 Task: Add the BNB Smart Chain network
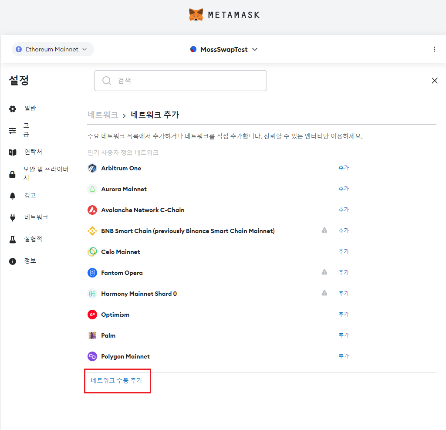pos(344,230)
